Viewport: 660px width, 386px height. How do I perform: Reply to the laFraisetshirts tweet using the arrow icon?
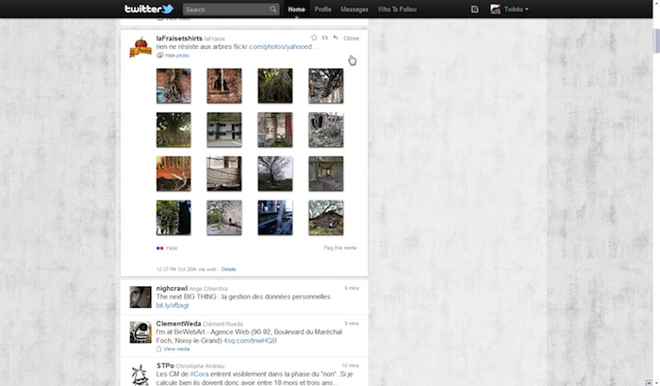335,38
